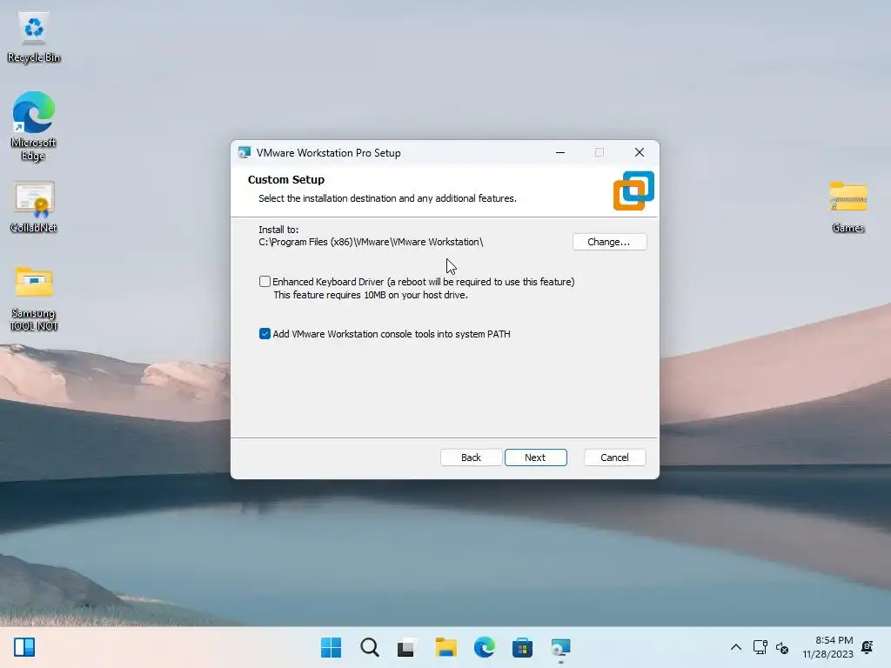This screenshot has height=668, width=891.
Task: Proceed with the Next button
Action: (x=535, y=458)
